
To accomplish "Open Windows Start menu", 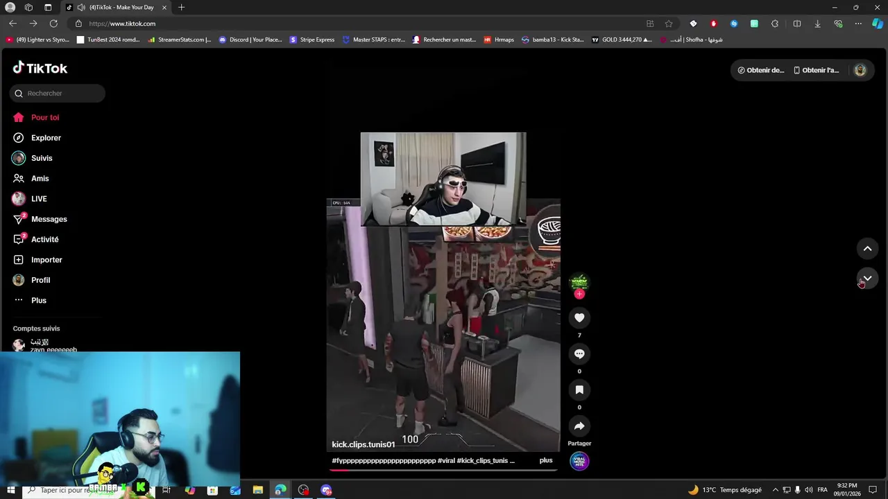I will pyautogui.click(x=10, y=490).
